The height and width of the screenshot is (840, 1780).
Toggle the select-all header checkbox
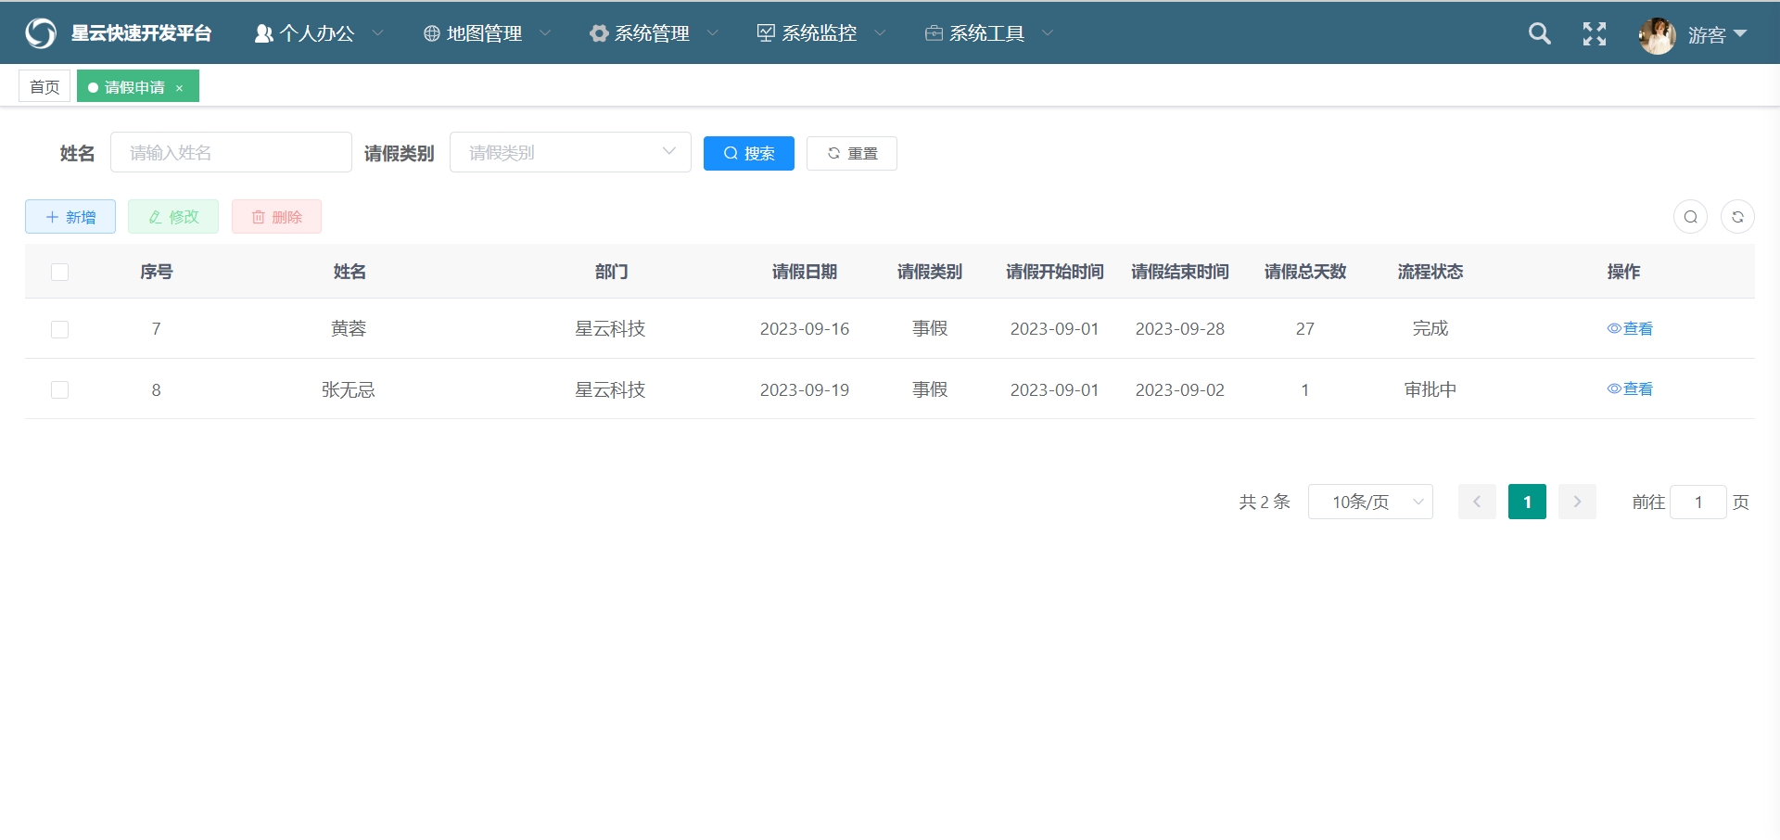click(60, 272)
